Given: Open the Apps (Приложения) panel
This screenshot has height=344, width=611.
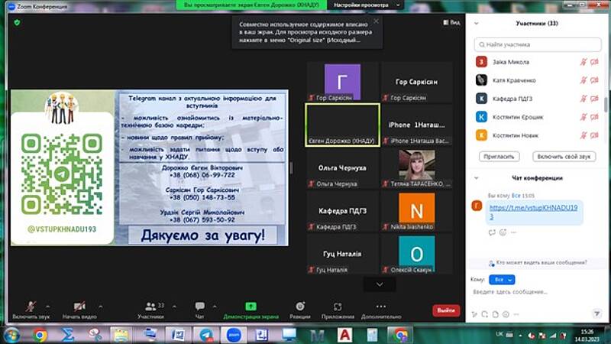Looking at the screenshot, I should [337, 306].
